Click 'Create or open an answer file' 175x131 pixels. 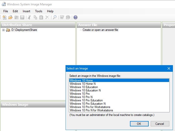[100, 30]
